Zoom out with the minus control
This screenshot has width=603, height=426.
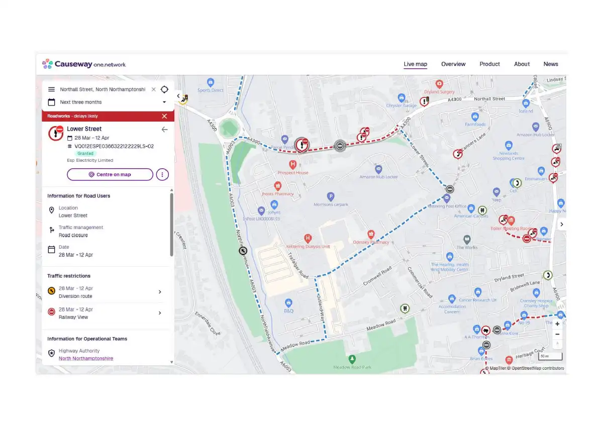pos(557,334)
